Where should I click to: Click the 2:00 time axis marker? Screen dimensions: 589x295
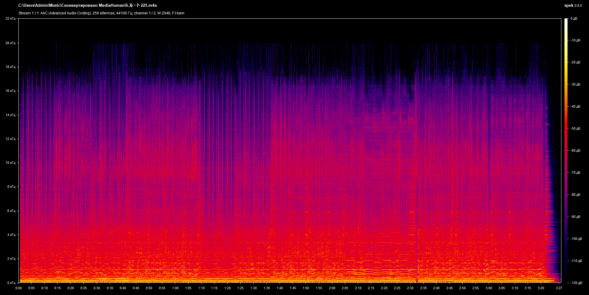332,288
